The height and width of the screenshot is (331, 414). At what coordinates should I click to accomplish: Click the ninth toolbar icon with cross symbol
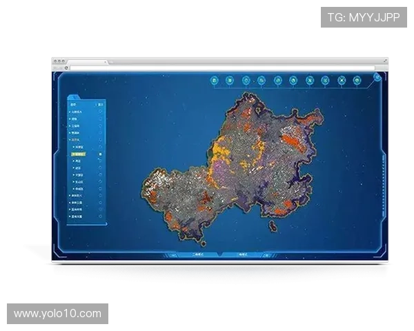[342, 81]
